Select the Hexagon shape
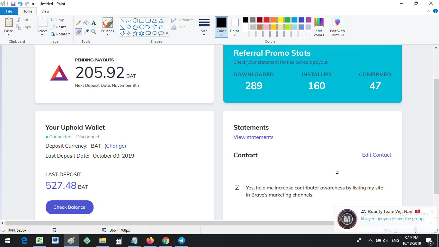 (142, 27)
